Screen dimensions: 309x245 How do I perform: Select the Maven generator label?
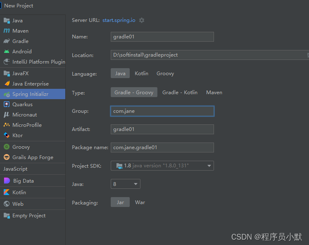coord(21,31)
